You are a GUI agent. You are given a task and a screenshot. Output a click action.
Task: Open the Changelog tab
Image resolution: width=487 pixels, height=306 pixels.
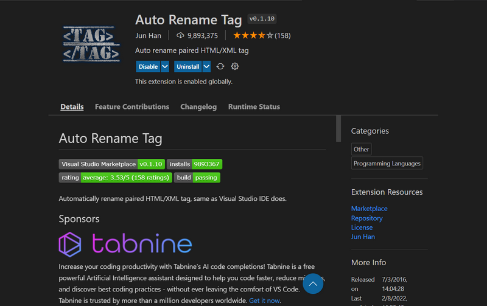[198, 106]
